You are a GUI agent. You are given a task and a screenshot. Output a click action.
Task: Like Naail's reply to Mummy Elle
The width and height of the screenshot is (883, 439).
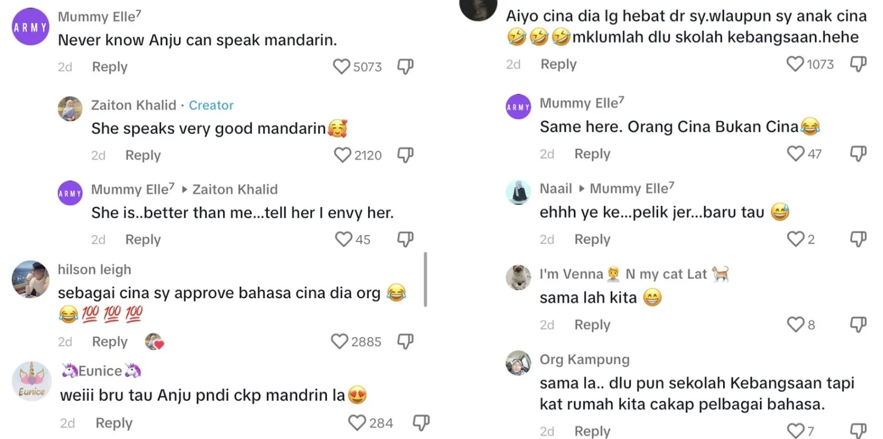pyautogui.click(x=795, y=239)
